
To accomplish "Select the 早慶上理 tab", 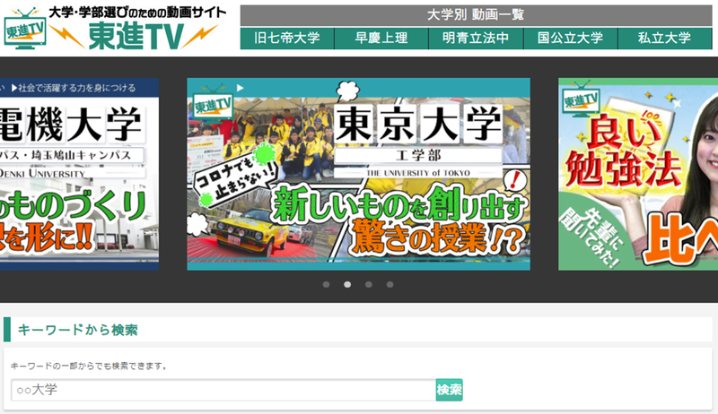I will click(x=381, y=39).
